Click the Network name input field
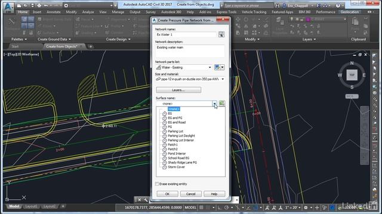Viewport: 382px width, 214px height. click(x=186, y=34)
